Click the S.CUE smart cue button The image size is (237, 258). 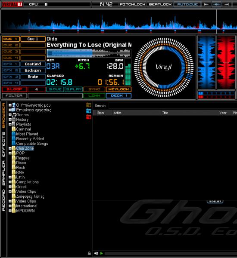pyautogui.click(x=55, y=89)
